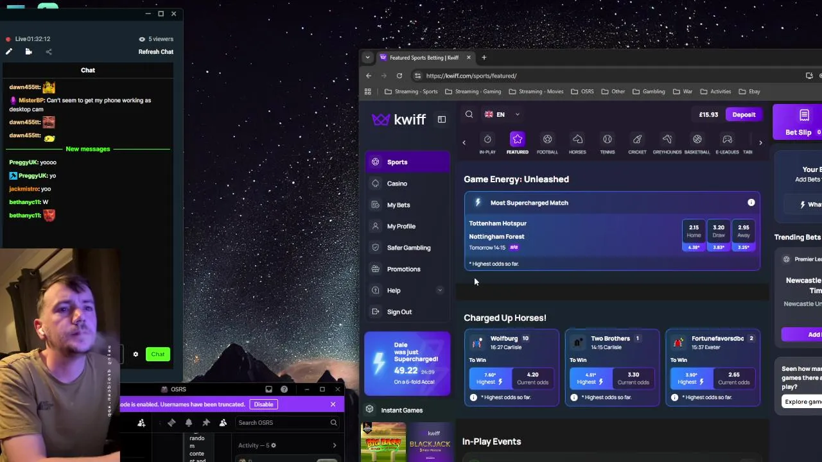Open My Bets in kwiff sidebar
This screenshot has width=822, height=462.
coord(407,205)
